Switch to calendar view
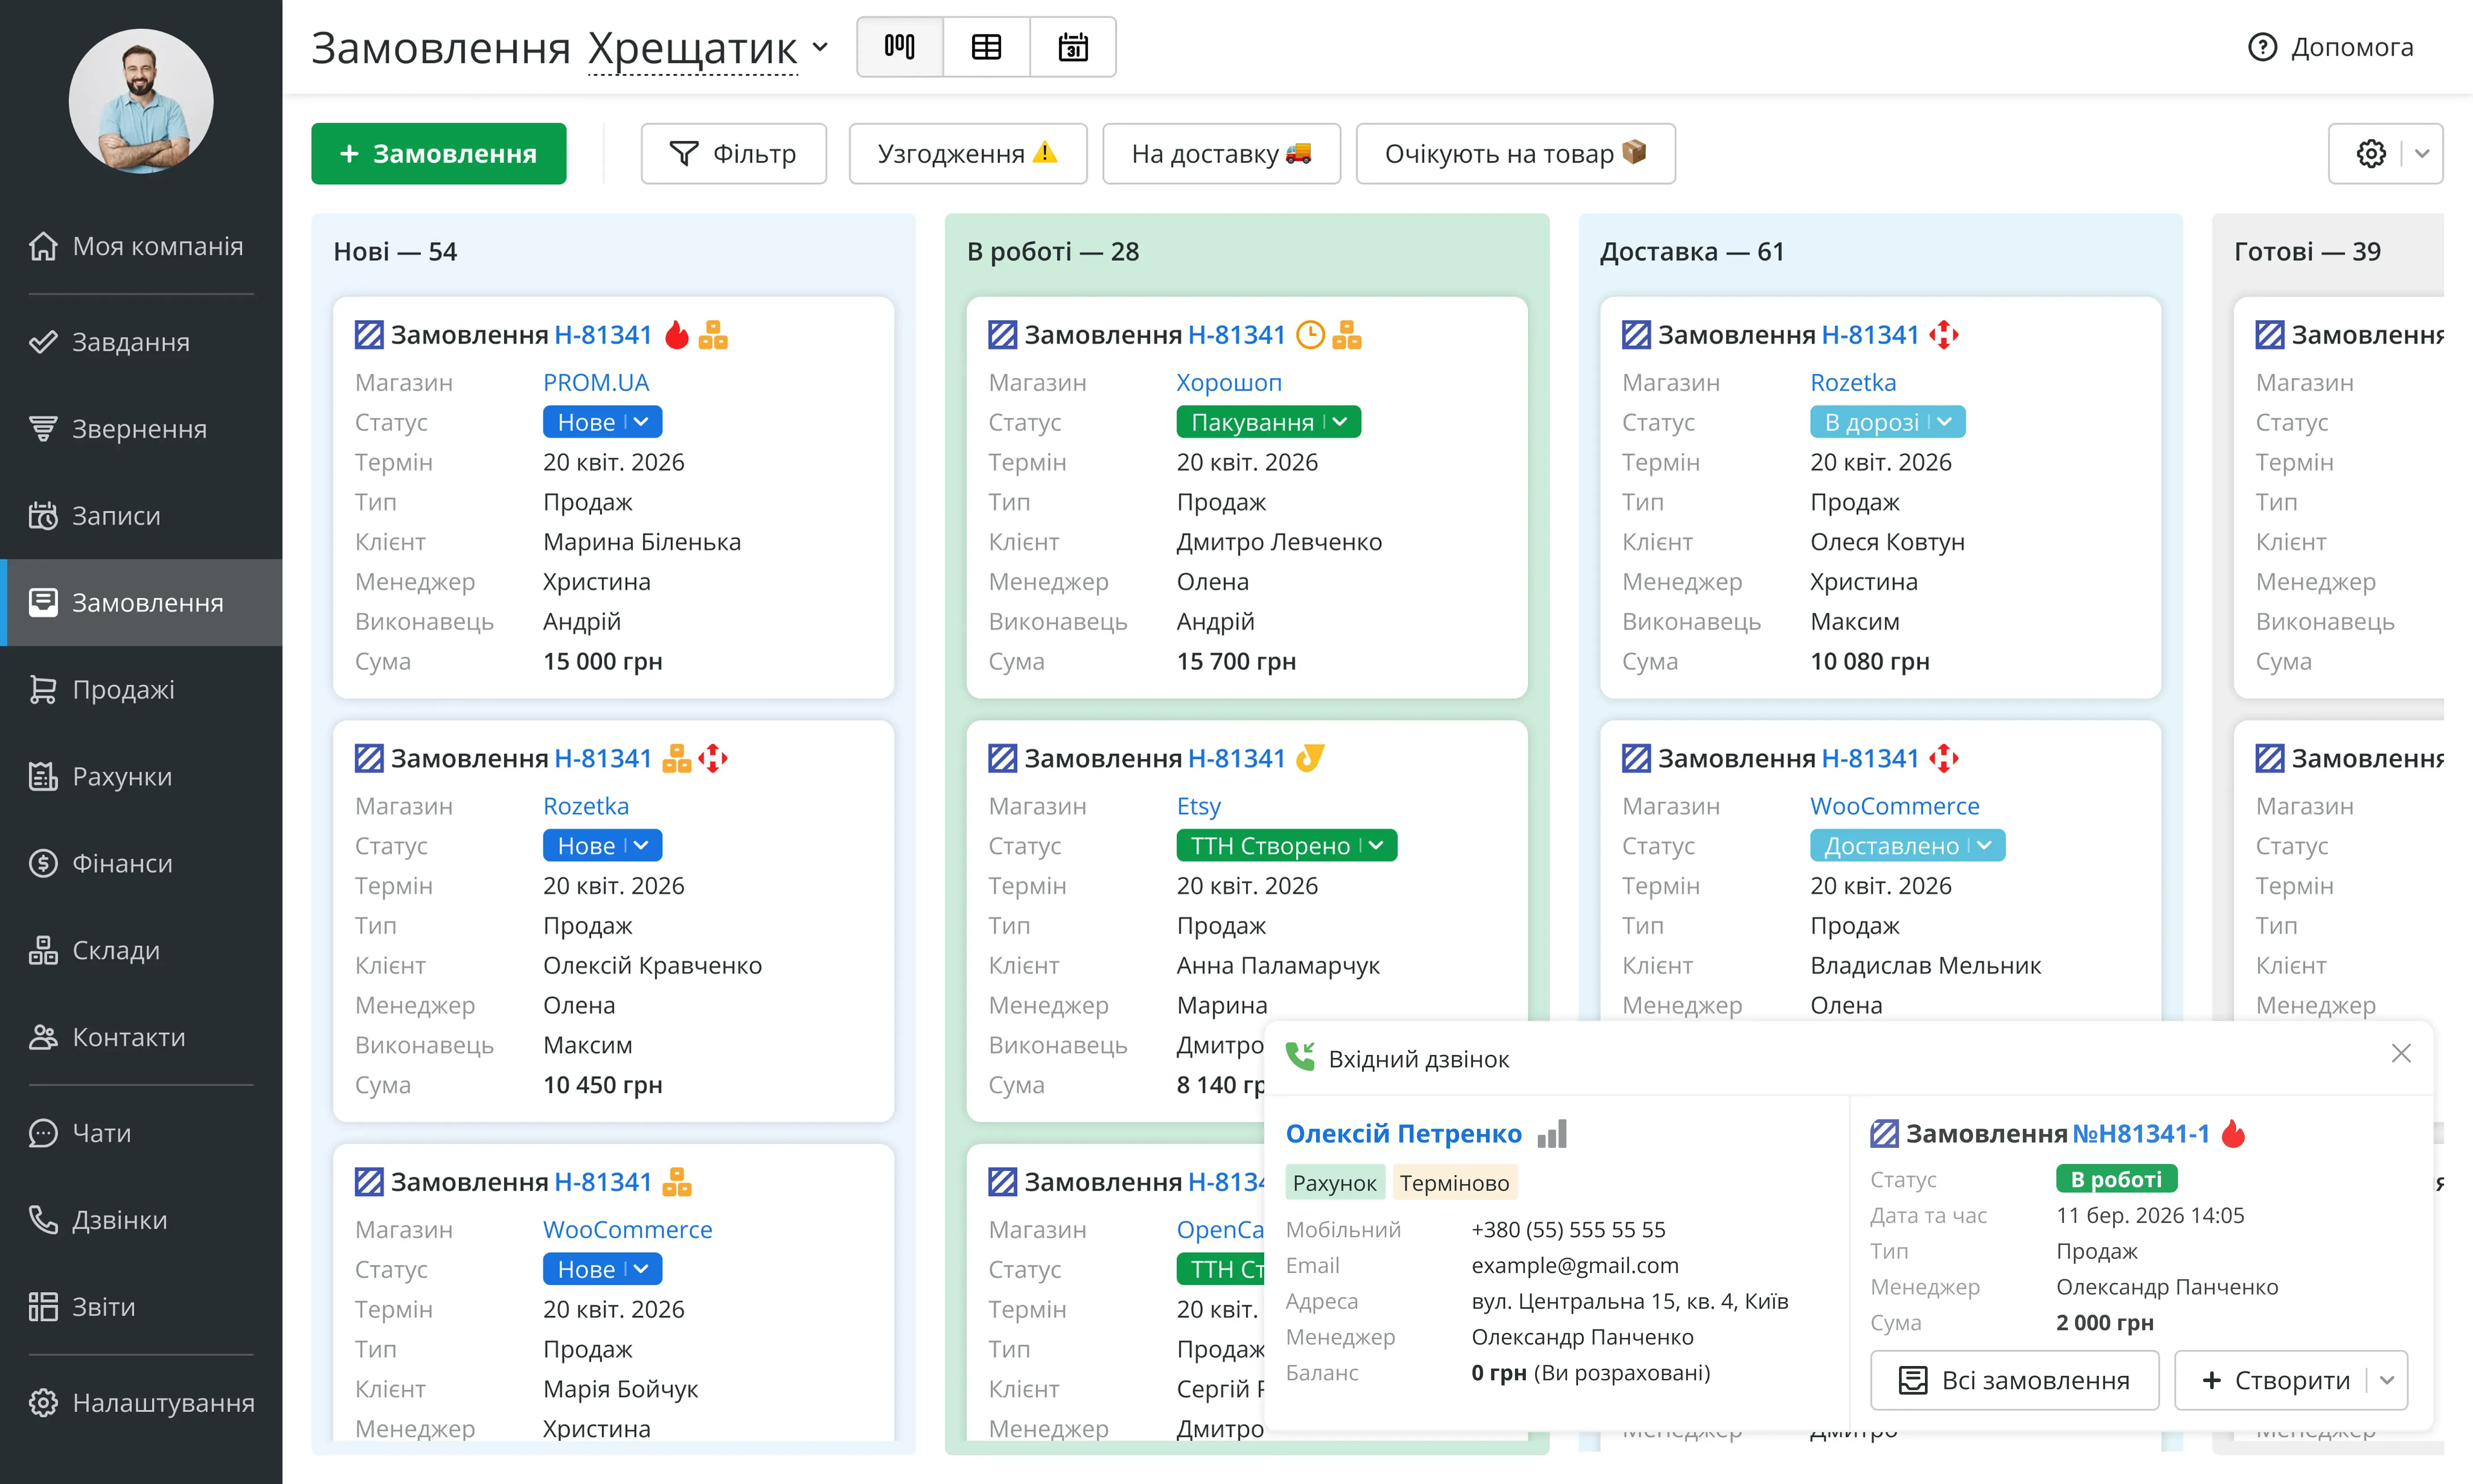Viewport: 2473px width, 1484px height. (1073, 47)
